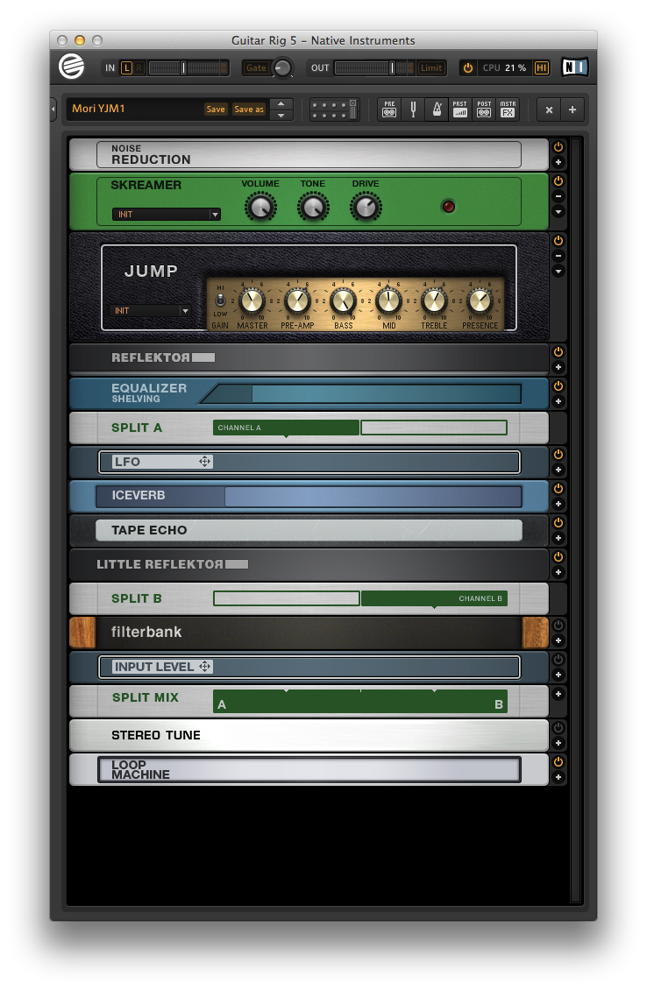
Task: Flip the Jump HI/LOW gain switch
Action: [220, 300]
